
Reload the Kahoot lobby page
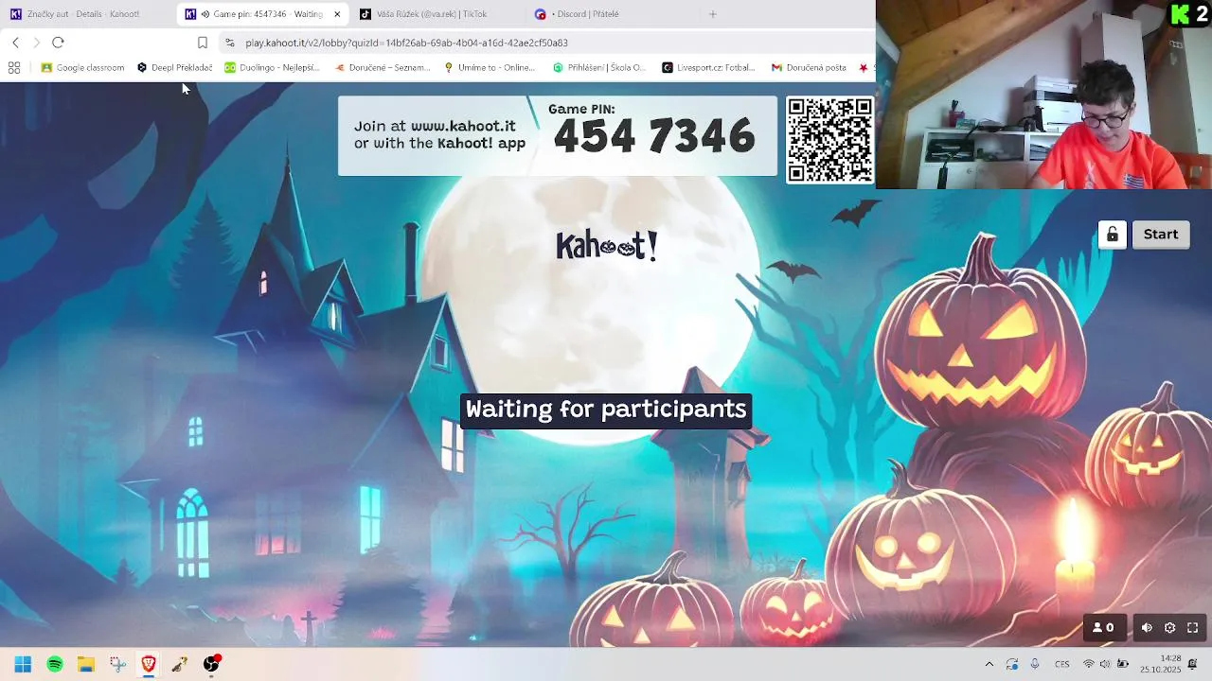tap(58, 43)
